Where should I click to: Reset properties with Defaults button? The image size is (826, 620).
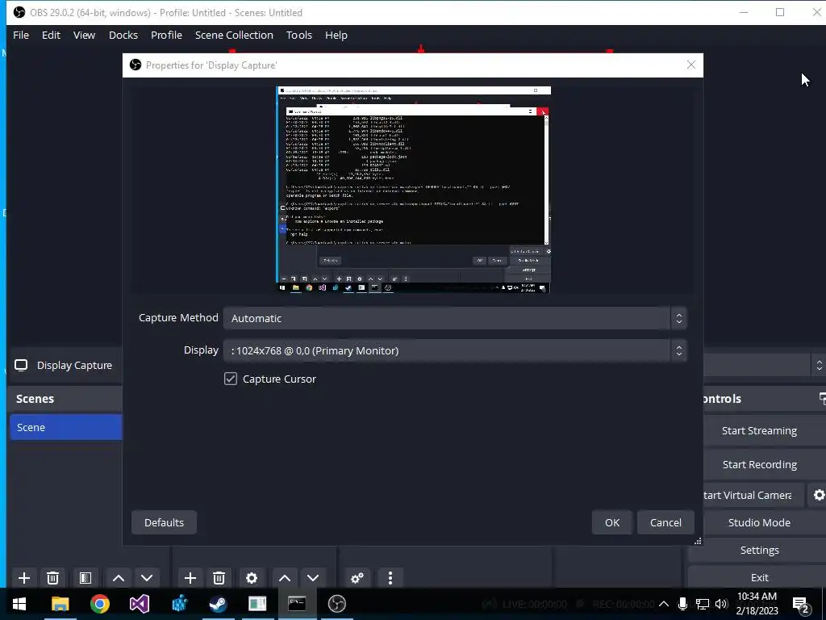click(x=164, y=522)
